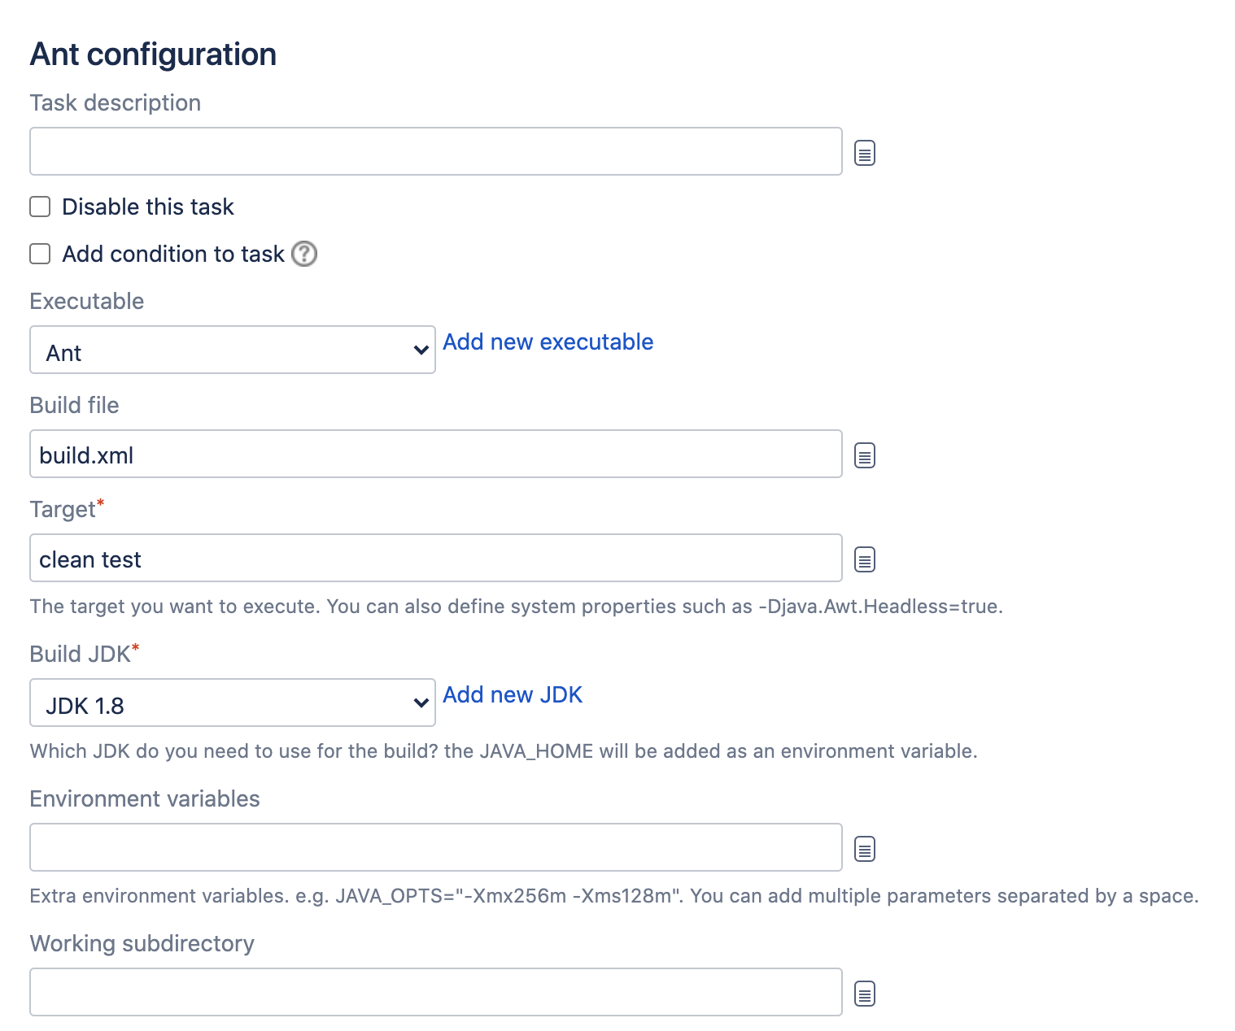Click variable icon next to Build file field

[x=864, y=455]
